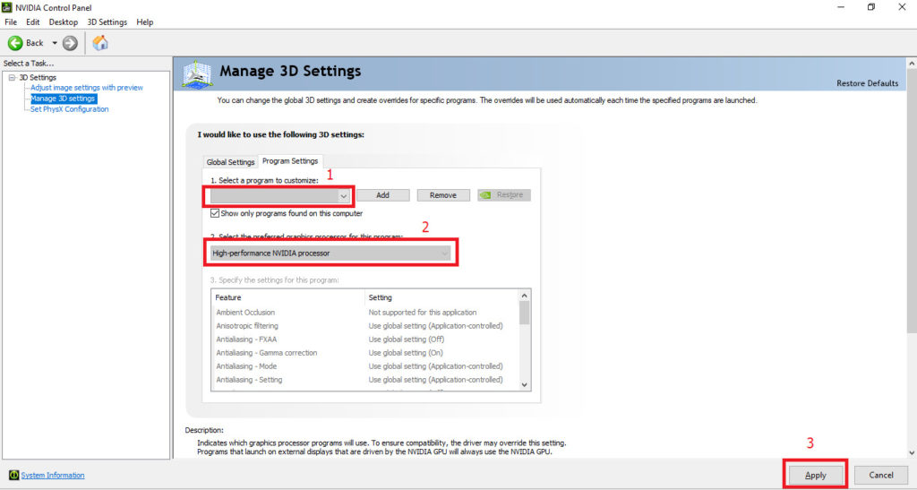Click the settings list scrollbar thumb
This screenshot has width=917, height=490.
tap(525, 313)
